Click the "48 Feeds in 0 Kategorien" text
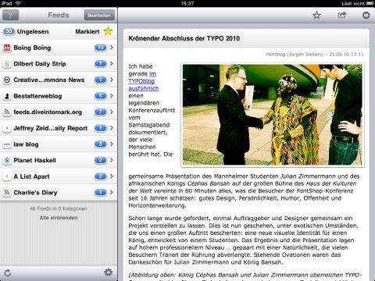Screen dimensions: 375x281 point(59,208)
